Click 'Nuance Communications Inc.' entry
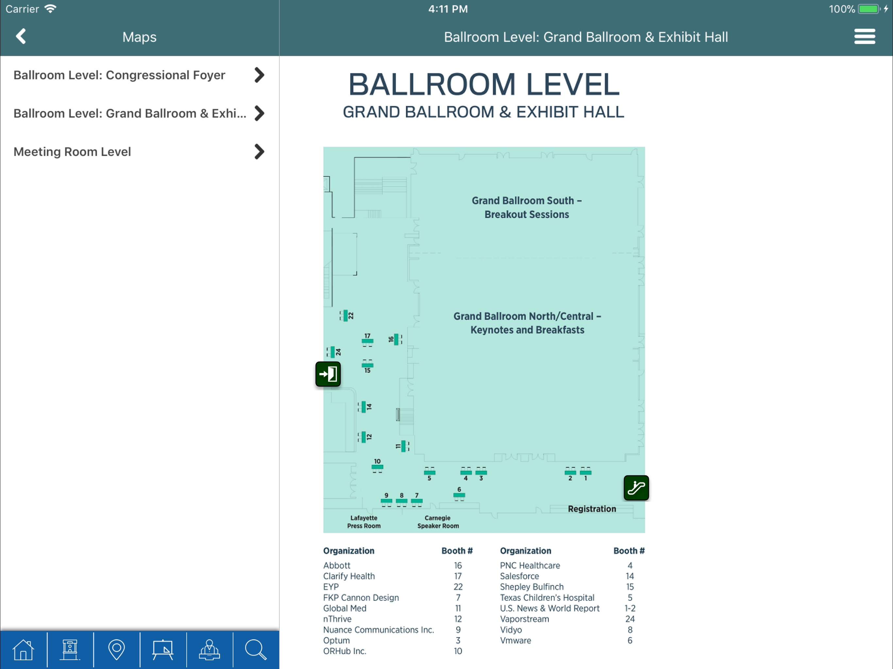The image size is (893, 669). pos(379,629)
